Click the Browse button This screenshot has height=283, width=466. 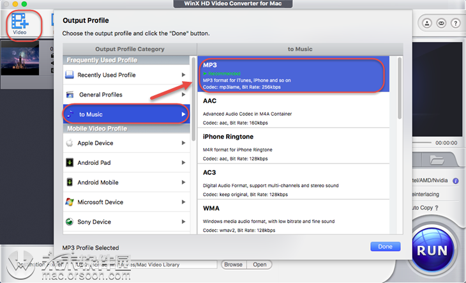click(233, 264)
